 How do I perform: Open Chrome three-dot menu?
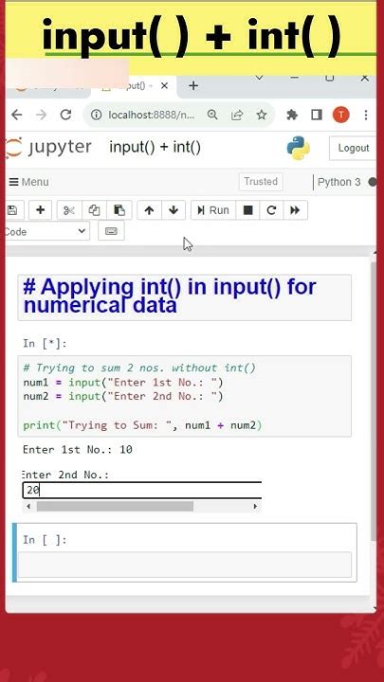point(366,115)
